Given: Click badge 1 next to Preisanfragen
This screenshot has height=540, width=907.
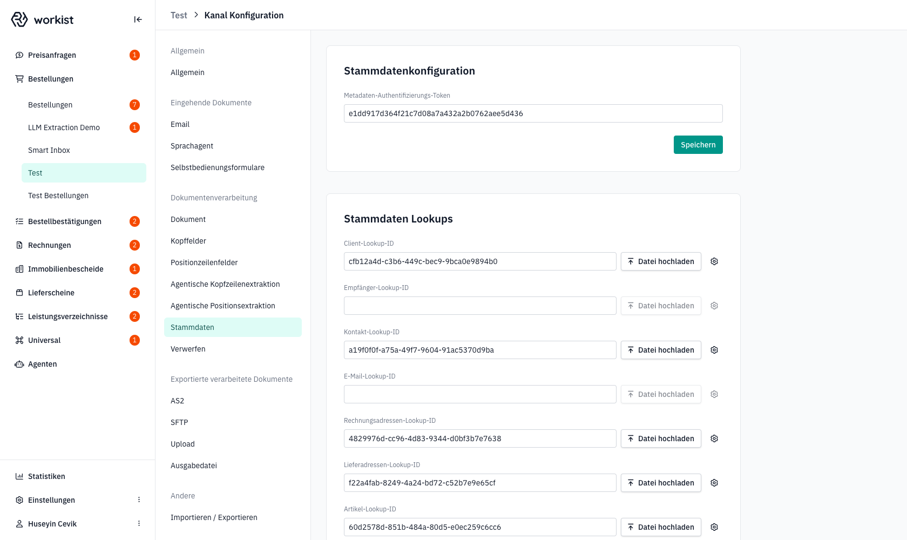Looking at the screenshot, I should [x=134, y=55].
